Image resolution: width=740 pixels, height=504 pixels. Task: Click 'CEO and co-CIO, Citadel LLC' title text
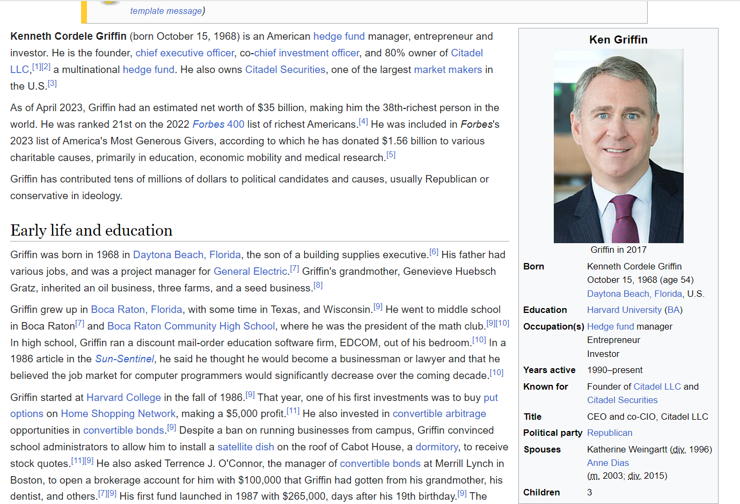tap(647, 417)
